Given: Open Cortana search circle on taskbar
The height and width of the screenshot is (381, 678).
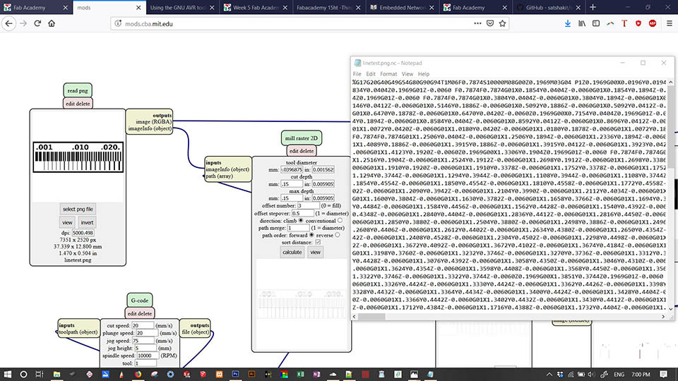Looking at the screenshot, I should click(23, 374).
